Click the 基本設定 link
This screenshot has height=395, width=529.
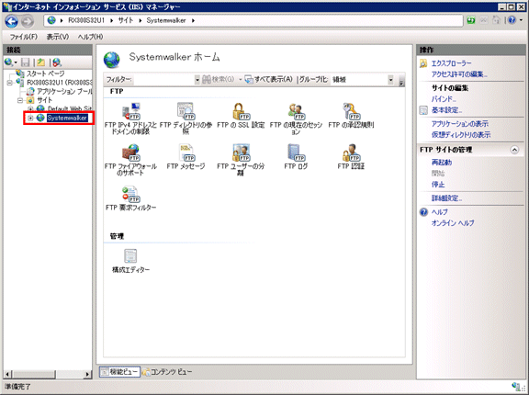tap(446, 110)
